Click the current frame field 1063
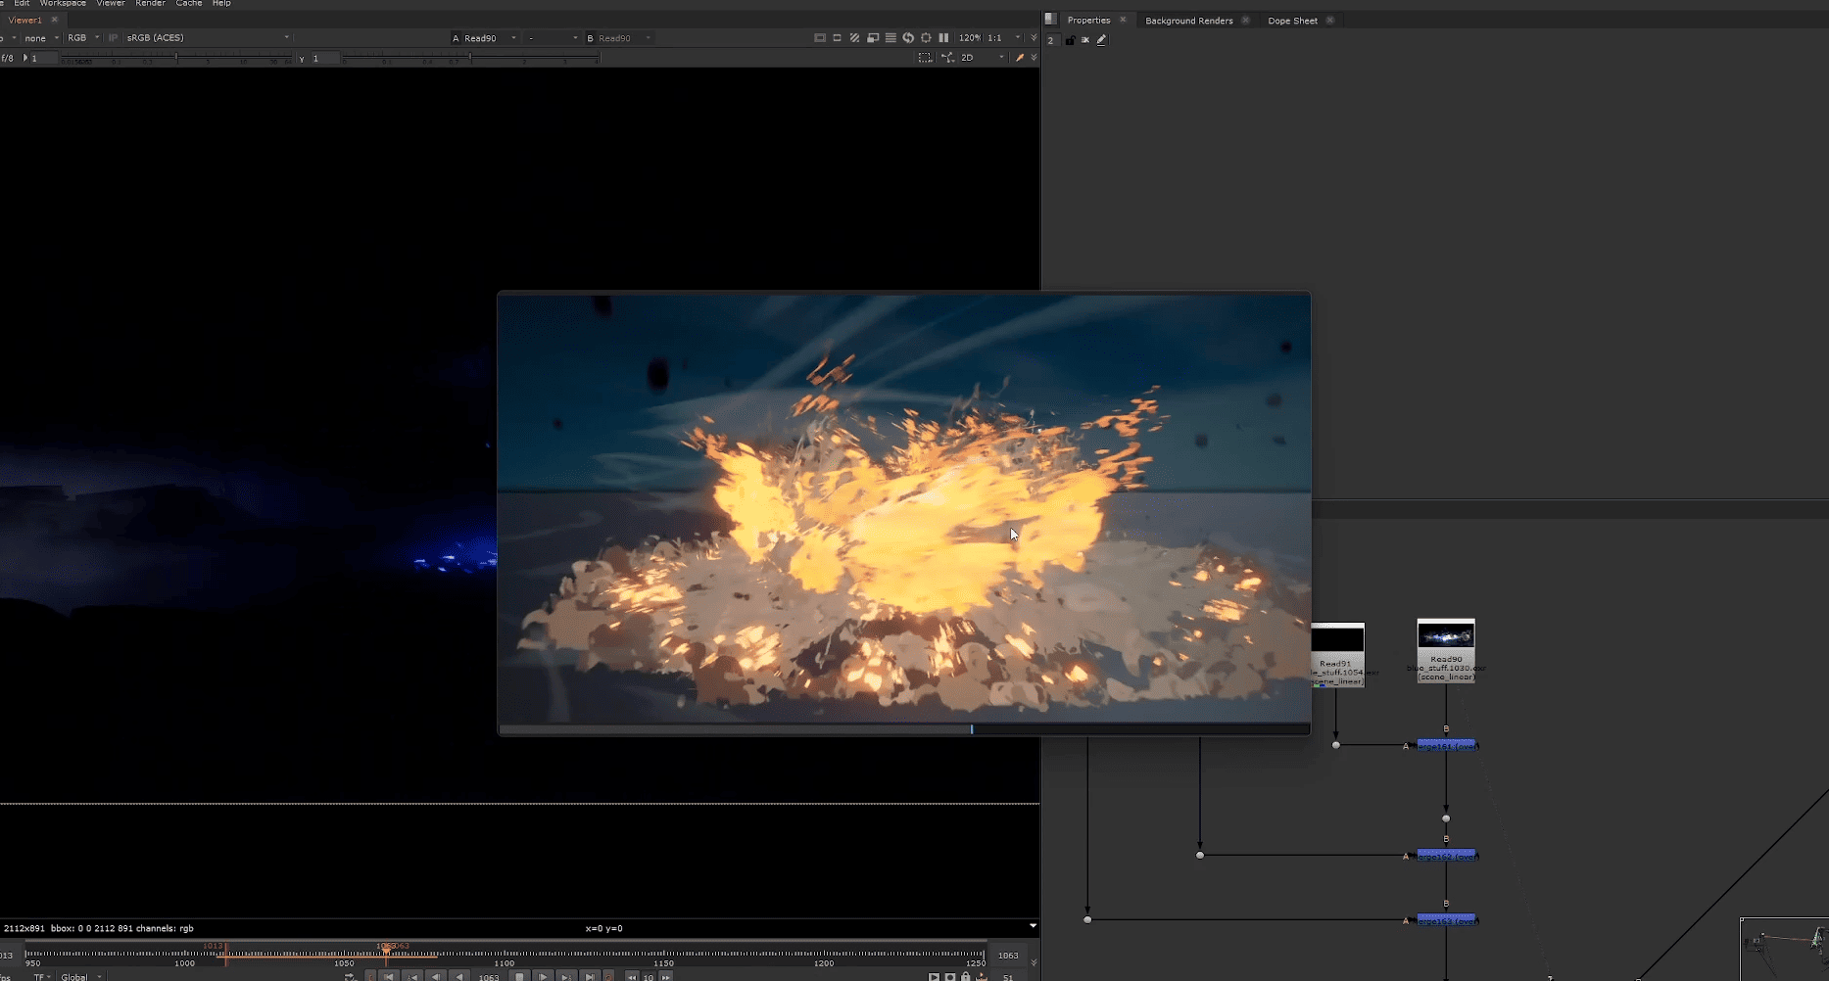The width and height of the screenshot is (1829, 981). [489, 976]
